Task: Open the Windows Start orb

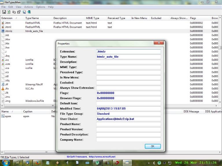Action: coord(5,163)
